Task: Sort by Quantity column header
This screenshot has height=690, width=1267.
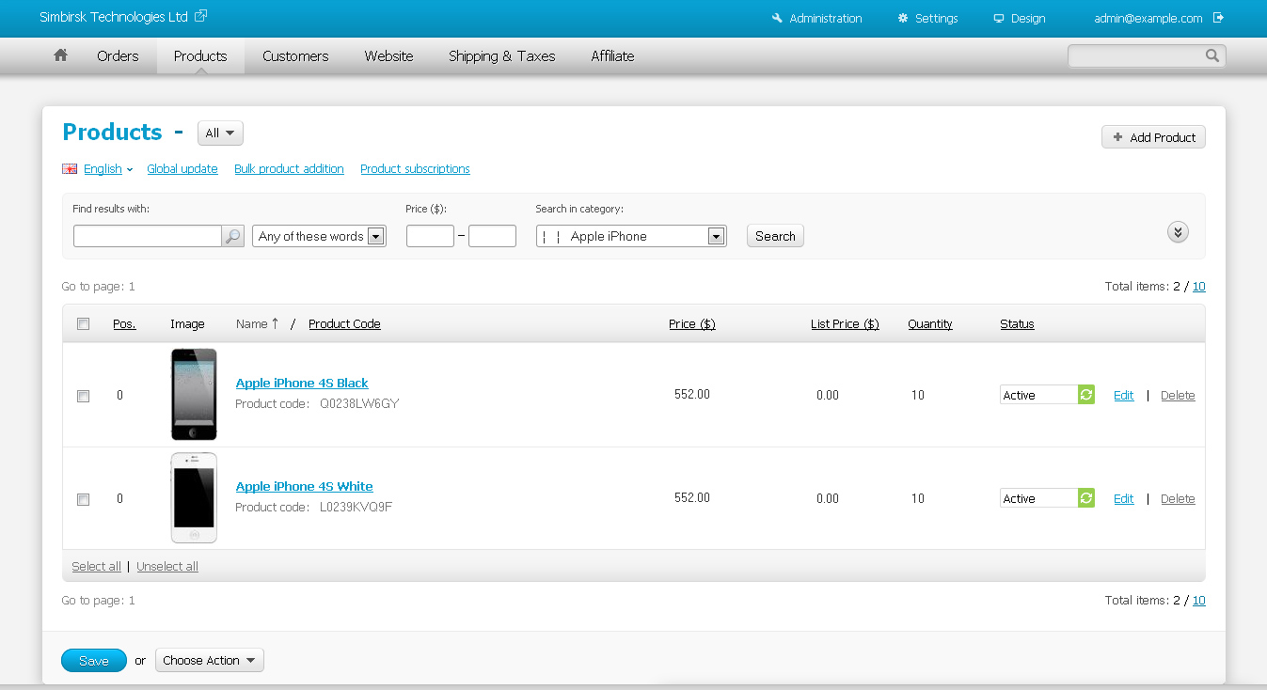Action: point(930,324)
